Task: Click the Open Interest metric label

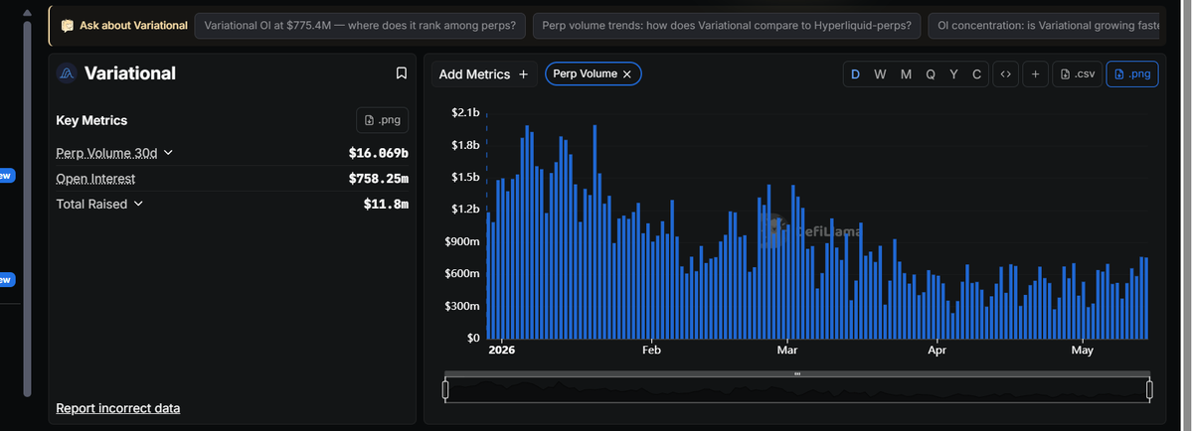Action: (x=95, y=179)
